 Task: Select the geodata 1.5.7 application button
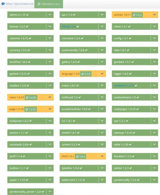(131, 62)
